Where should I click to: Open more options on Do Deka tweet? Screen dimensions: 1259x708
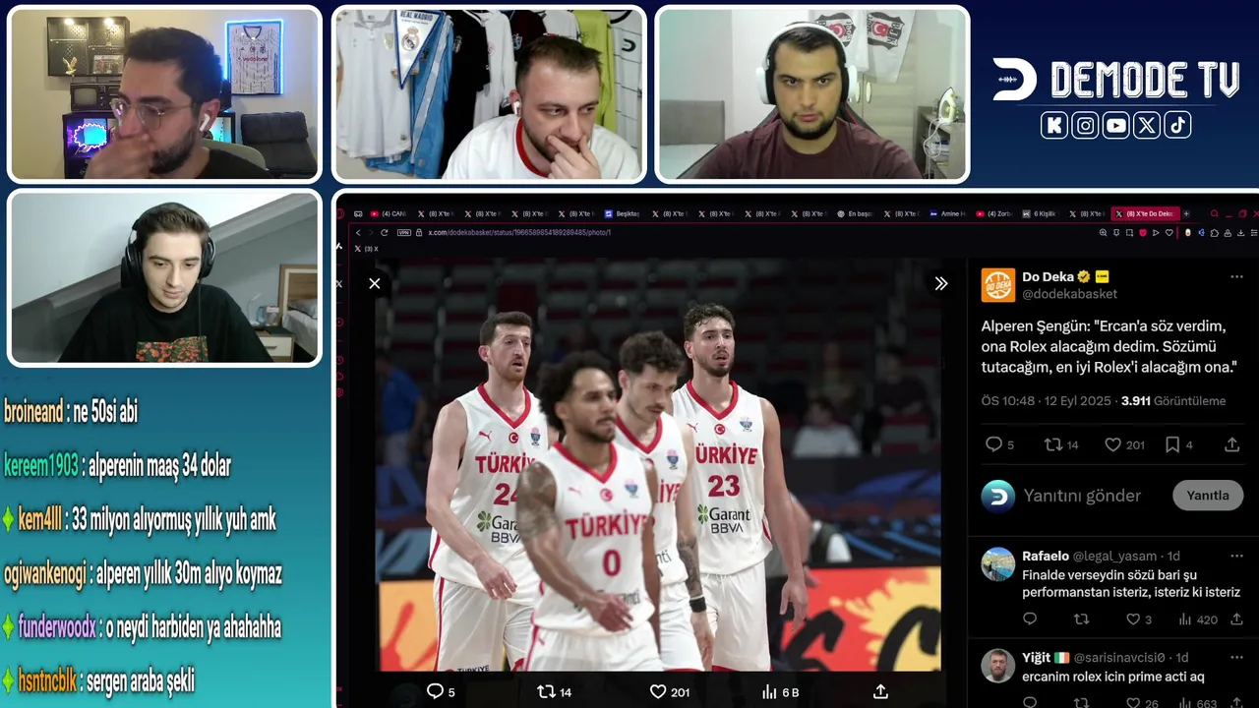[1236, 277]
